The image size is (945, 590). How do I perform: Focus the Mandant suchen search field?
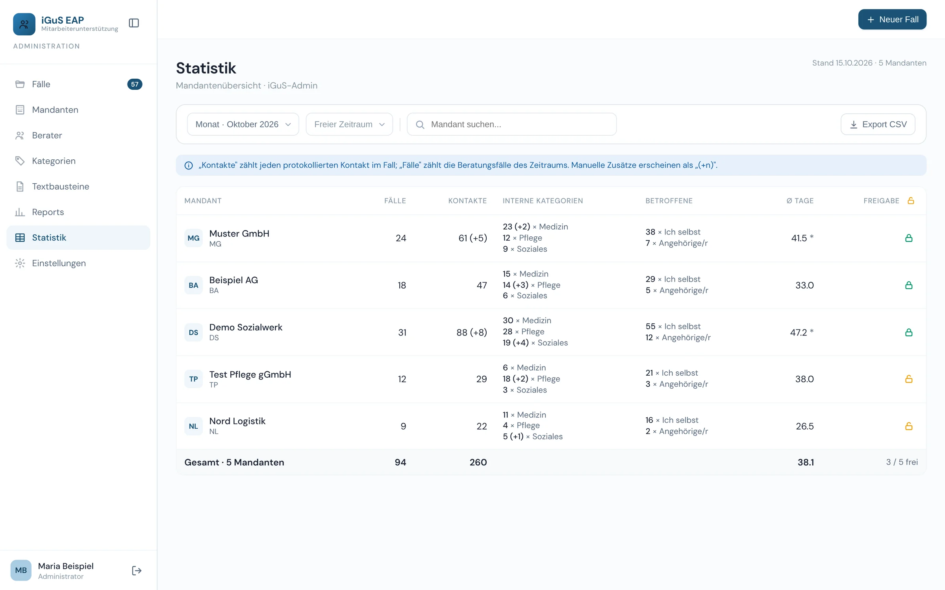[511, 124]
